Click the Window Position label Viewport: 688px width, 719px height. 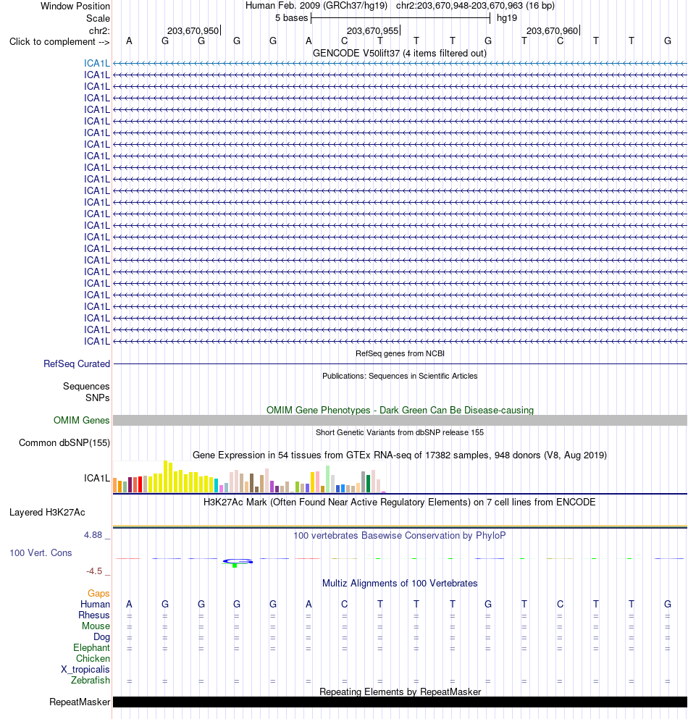(75, 6)
